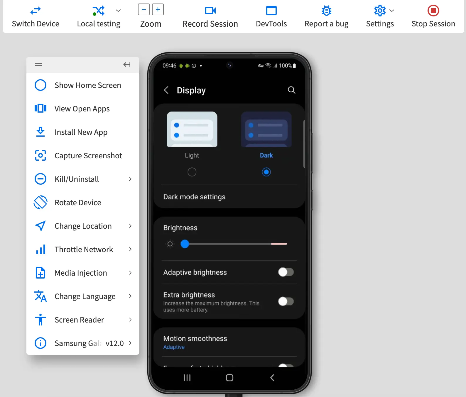Select Install New App menu entry

coord(81,132)
